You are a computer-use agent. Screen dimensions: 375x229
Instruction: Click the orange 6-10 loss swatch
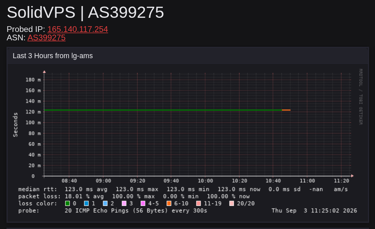coord(169,203)
